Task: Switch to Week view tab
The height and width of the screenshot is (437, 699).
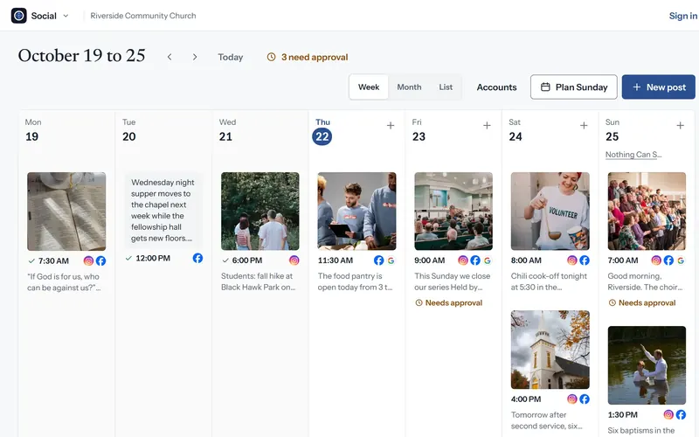Action: click(369, 87)
